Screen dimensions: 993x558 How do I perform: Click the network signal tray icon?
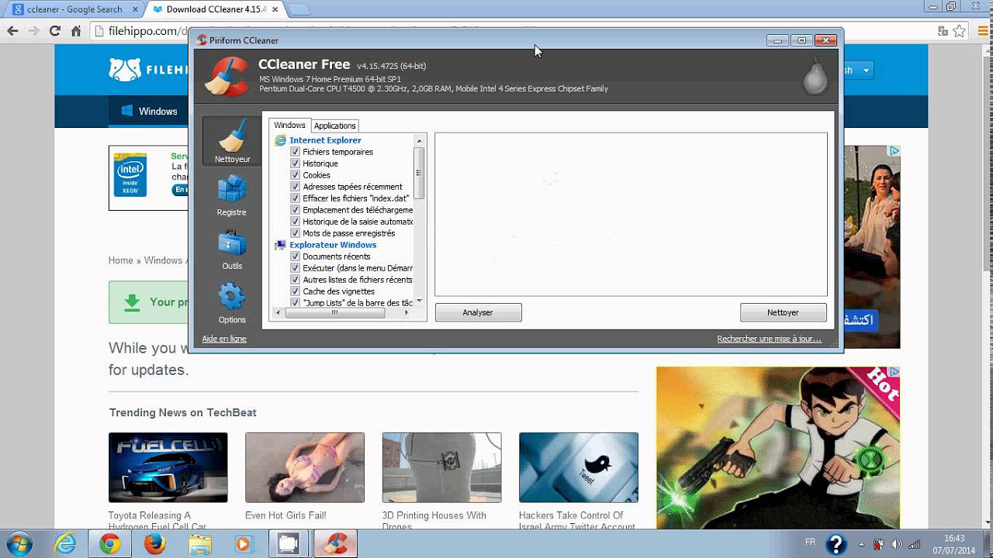tap(915, 544)
